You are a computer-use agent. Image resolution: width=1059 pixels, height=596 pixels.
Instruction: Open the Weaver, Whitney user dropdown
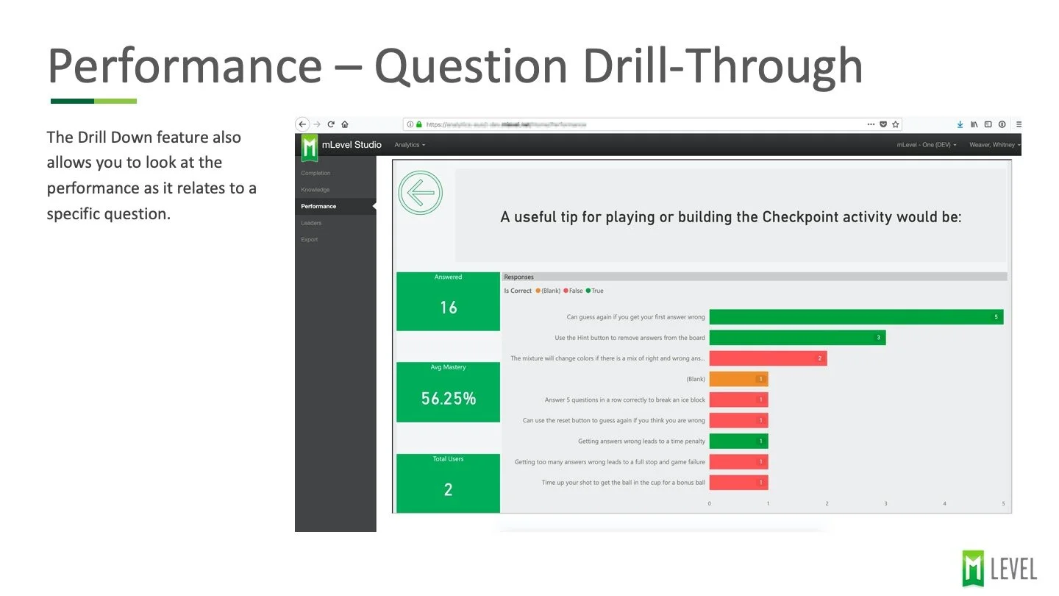pos(995,145)
